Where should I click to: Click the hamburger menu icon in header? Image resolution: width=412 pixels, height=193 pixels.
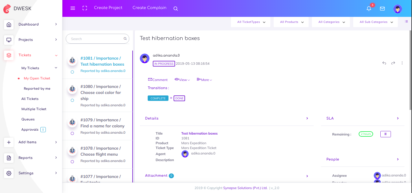[73, 8]
